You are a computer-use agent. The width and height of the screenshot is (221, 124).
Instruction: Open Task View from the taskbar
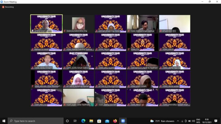75,121
